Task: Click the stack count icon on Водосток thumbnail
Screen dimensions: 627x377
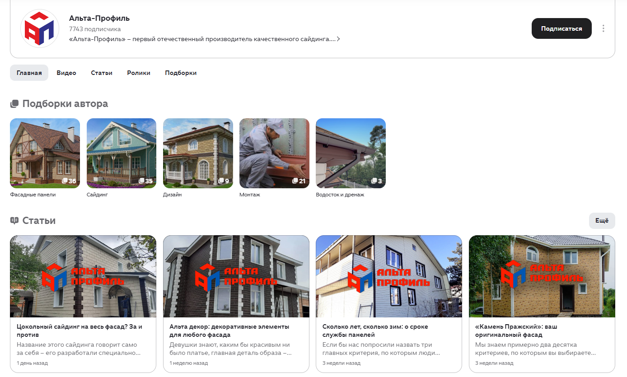Action: (374, 181)
